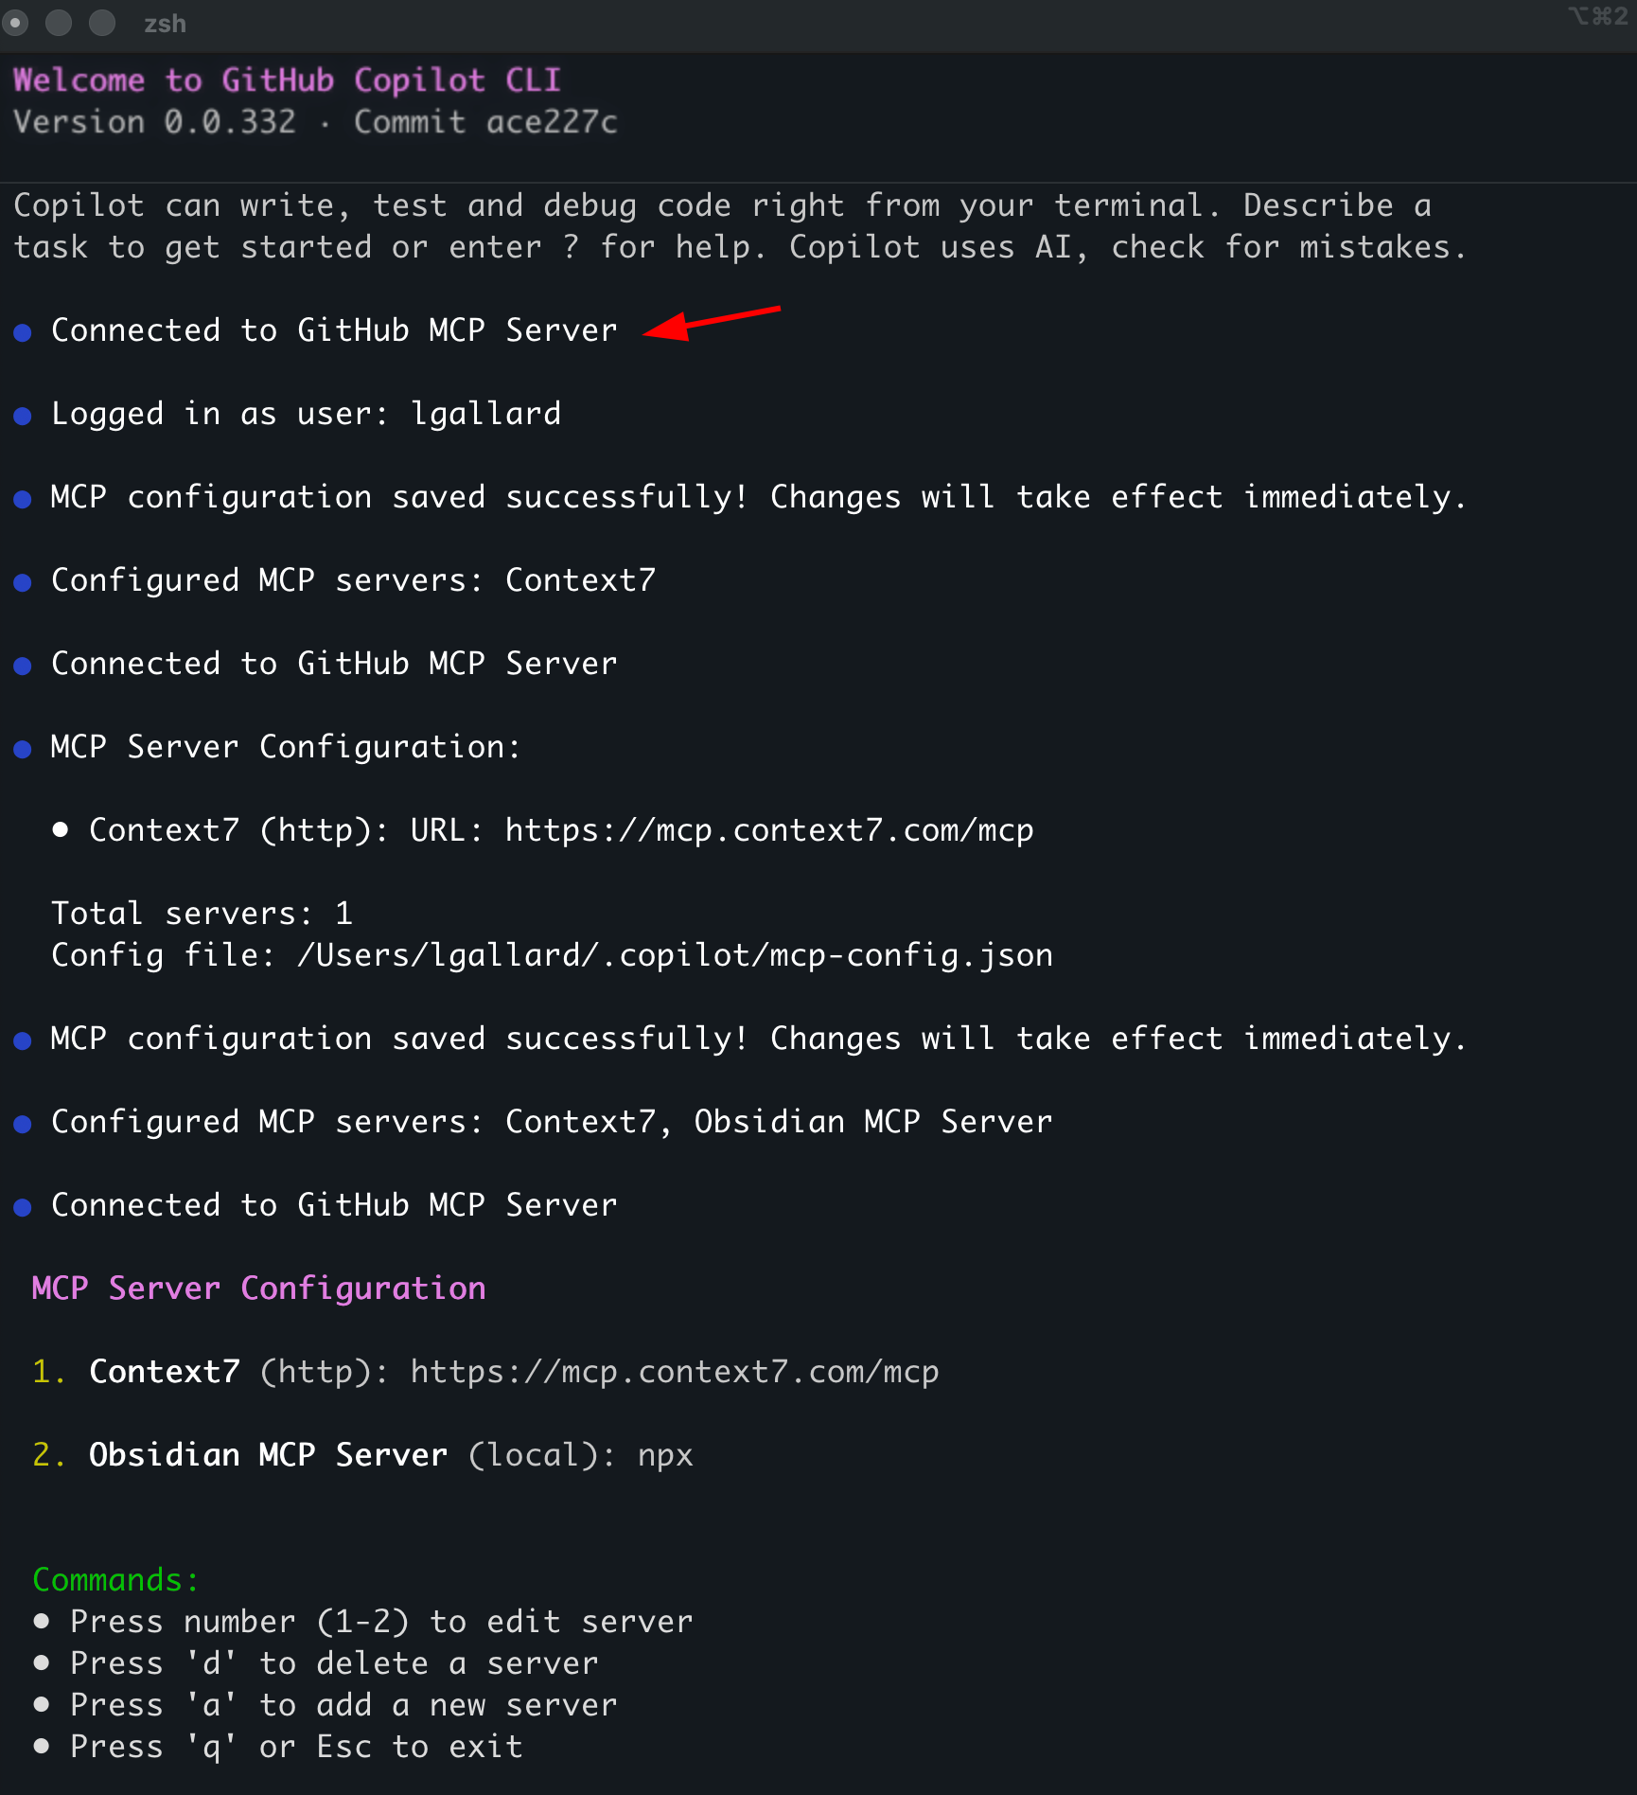Click the commit hash "ace227c"
1637x1795 pixels.
pos(552,122)
